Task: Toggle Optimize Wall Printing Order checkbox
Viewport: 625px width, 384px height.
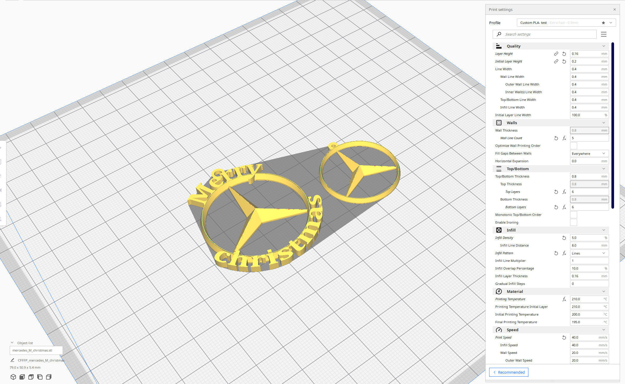Action: click(x=573, y=146)
